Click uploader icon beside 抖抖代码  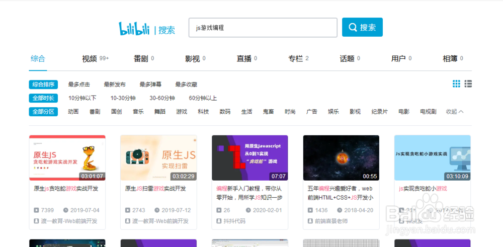tap(219, 221)
